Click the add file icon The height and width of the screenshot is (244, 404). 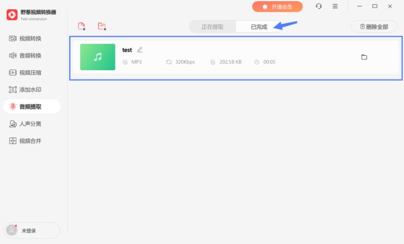click(82, 26)
